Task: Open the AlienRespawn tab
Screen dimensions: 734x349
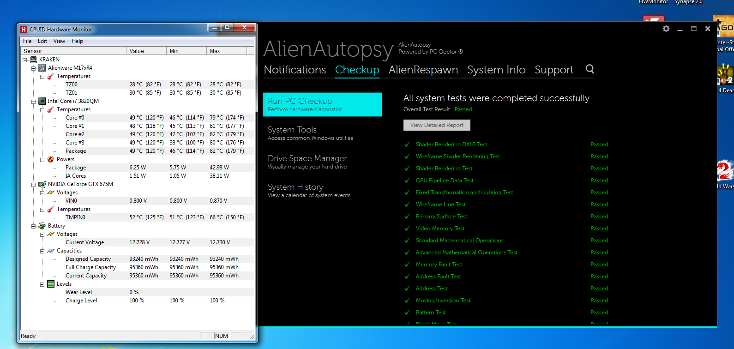Action: (x=423, y=70)
